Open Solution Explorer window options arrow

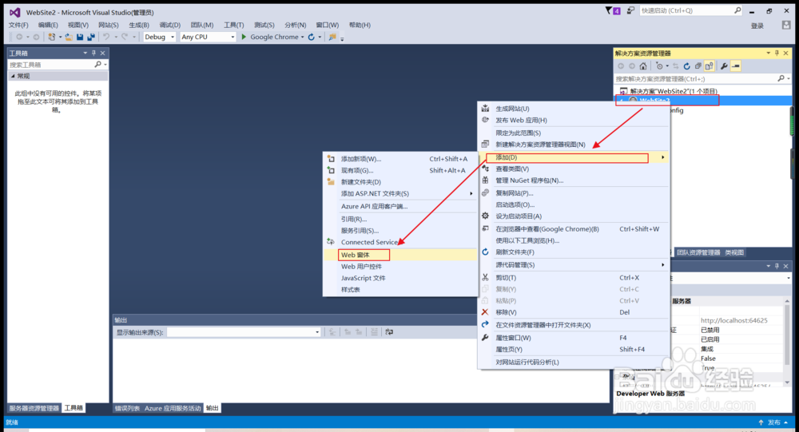[x=768, y=53]
